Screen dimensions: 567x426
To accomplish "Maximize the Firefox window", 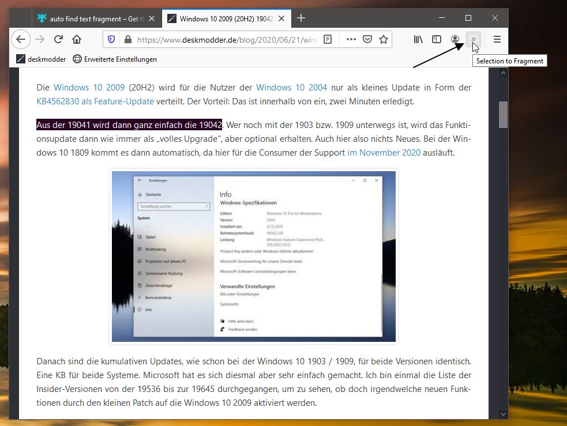I will (468, 18).
